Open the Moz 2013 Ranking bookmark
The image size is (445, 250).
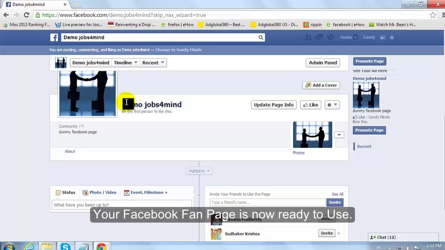(26, 25)
